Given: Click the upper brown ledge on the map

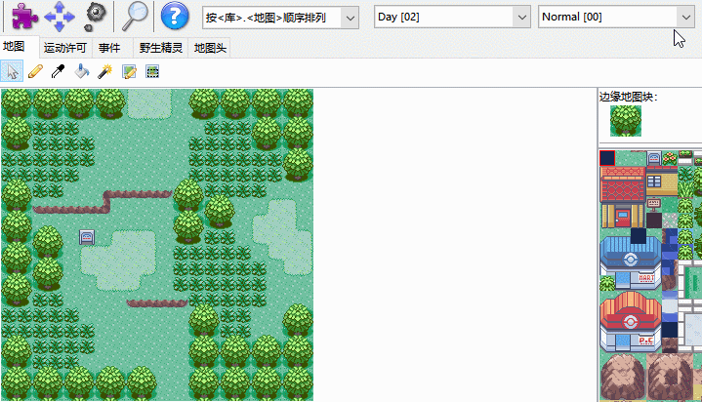Looking at the screenshot, I should pos(103,201).
